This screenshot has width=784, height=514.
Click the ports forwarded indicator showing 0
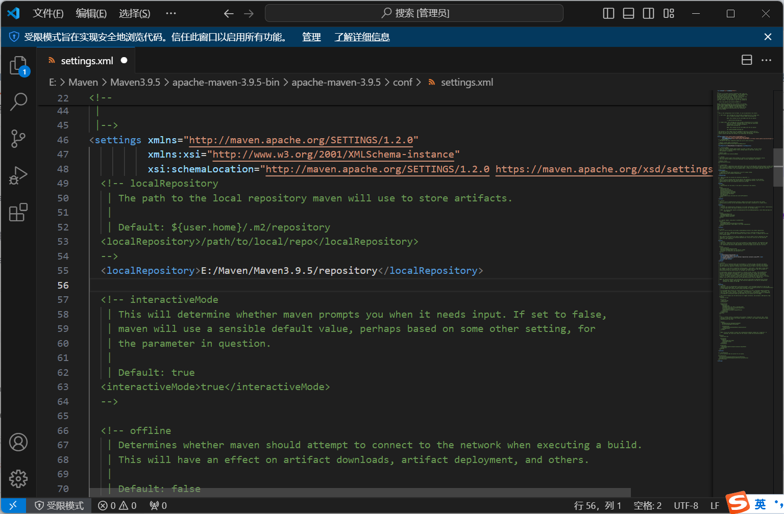[x=158, y=505]
